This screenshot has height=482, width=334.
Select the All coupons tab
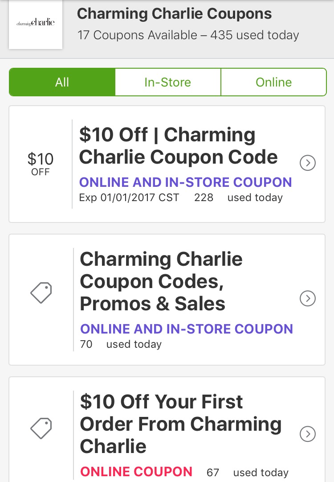(x=62, y=82)
